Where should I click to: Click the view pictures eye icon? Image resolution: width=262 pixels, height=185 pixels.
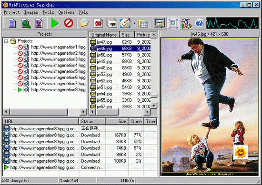(111, 23)
